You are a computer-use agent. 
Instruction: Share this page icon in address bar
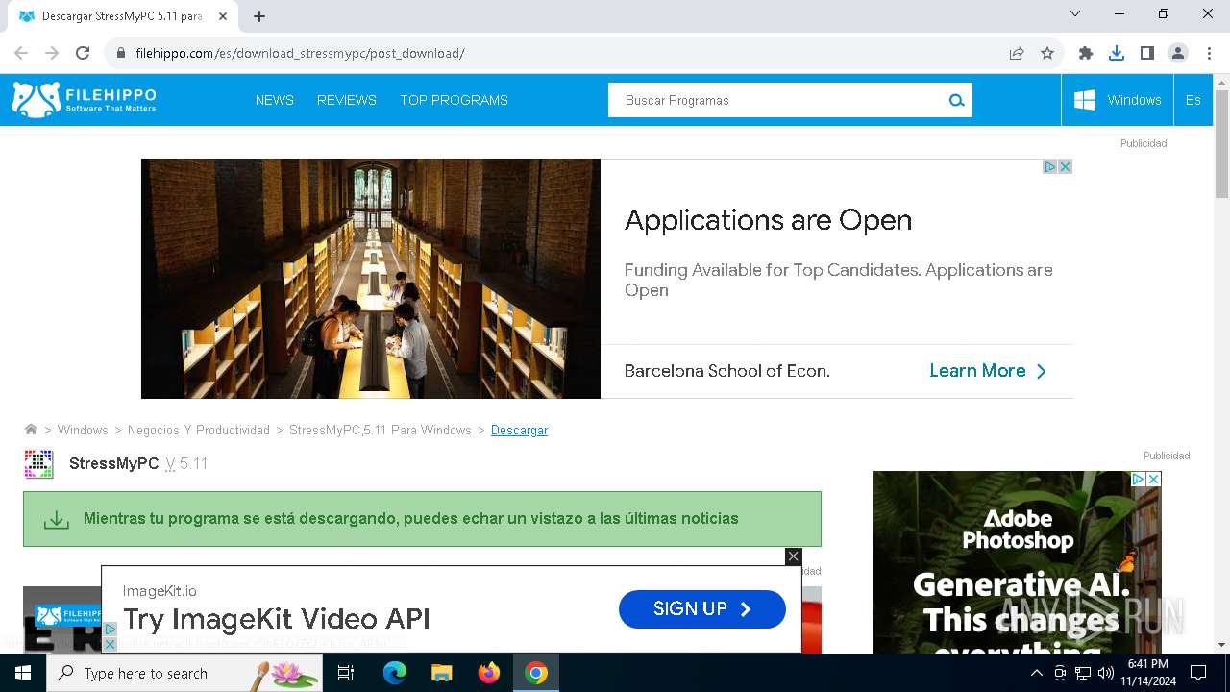click(1017, 53)
